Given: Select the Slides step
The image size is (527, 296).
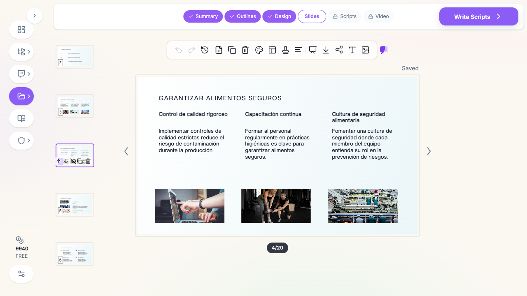Looking at the screenshot, I should [312, 16].
